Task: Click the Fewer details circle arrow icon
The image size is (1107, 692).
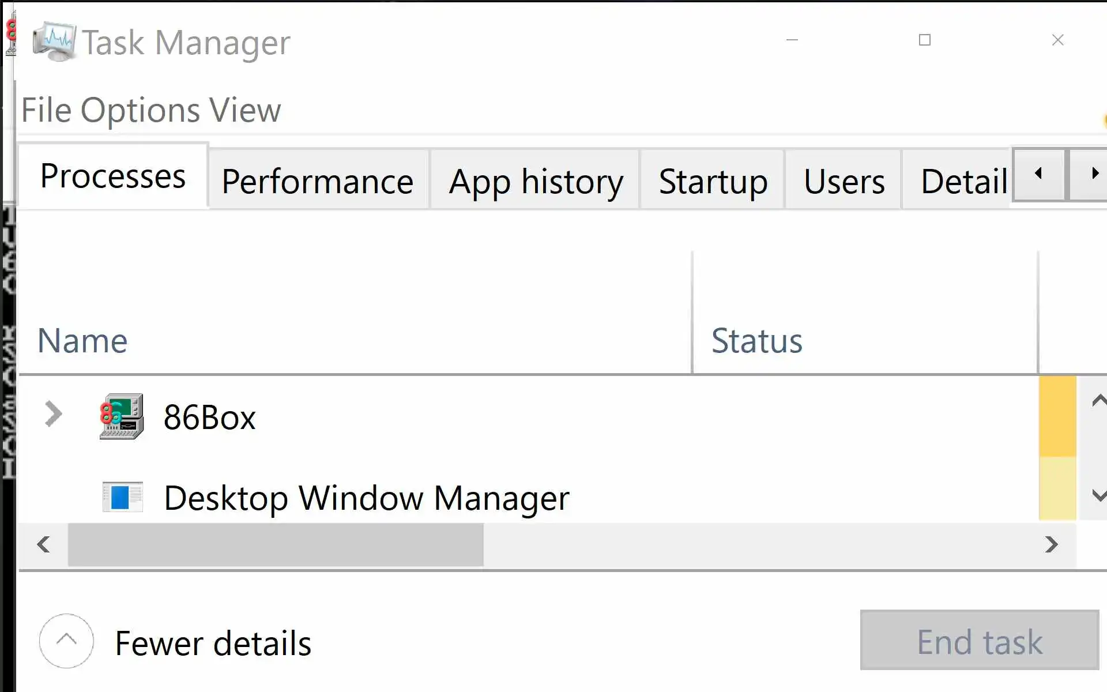Action: [x=66, y=641]
